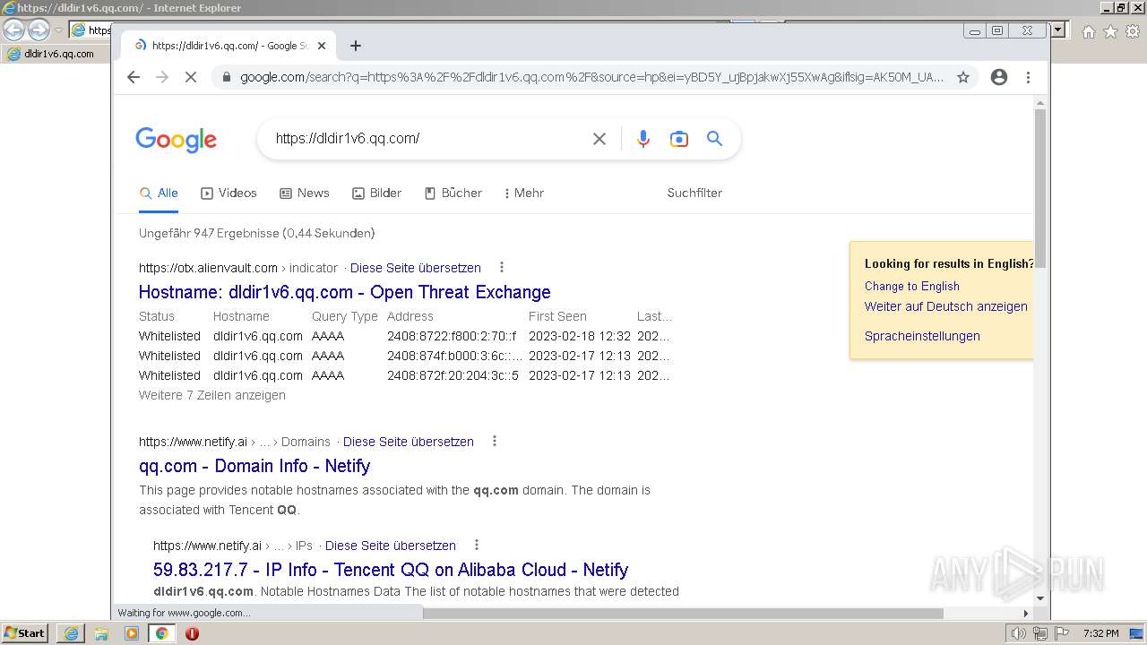
Task: Open Internet Explorer tools gear
Action: coord(1133,32)
